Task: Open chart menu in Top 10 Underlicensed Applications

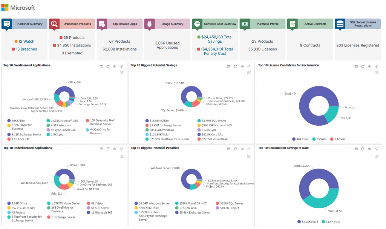Action: pyautogui.click(x=122, y=155)
